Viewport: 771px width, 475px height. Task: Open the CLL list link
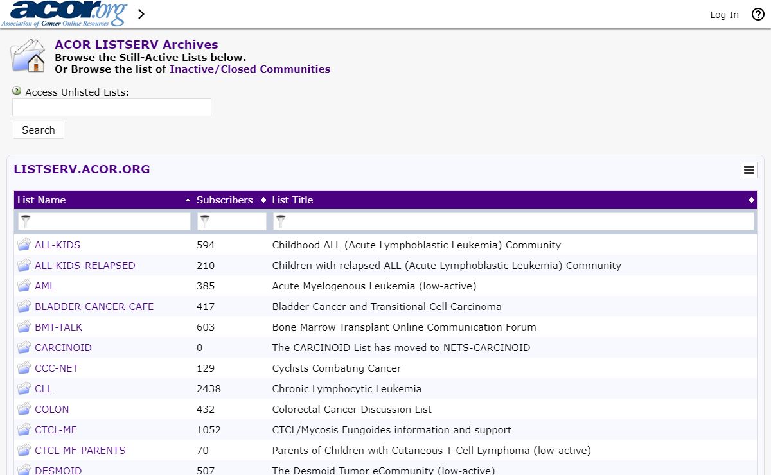point(44,389)
